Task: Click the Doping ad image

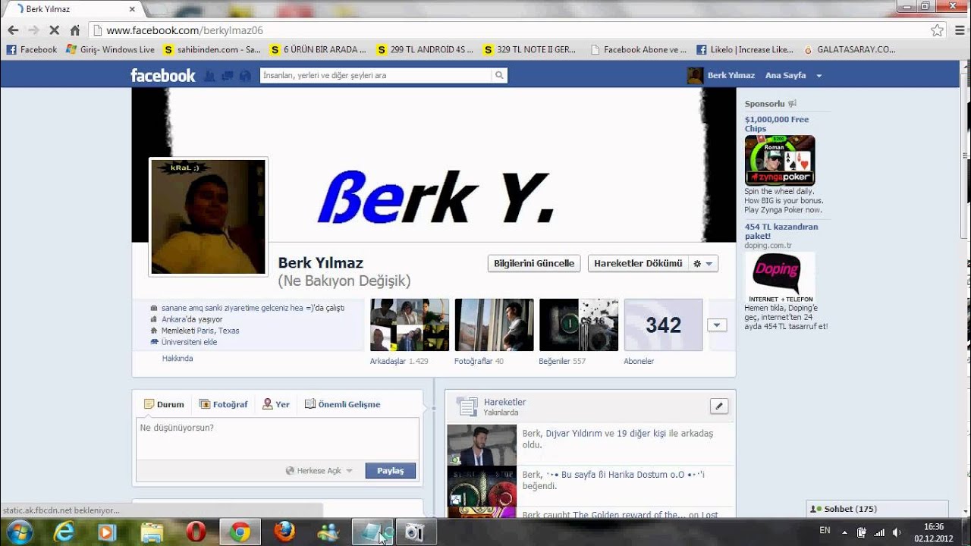Action: (780, 278)
